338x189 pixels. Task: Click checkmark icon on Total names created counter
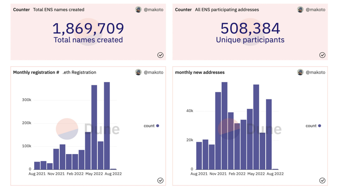[160, 55]
